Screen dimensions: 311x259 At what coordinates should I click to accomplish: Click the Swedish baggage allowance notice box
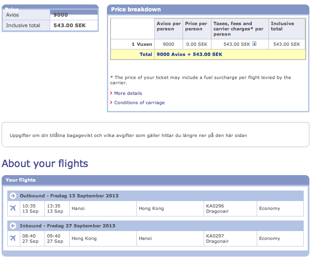tap(155, 135)
